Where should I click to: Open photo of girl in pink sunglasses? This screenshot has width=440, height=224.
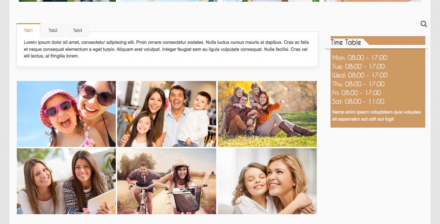(x=66, y=114)
